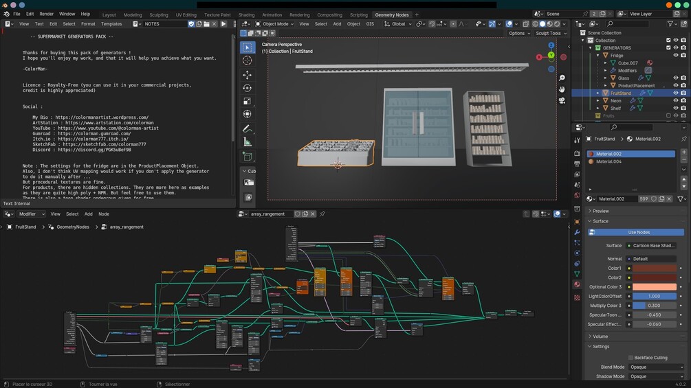Select the Rotate tool in viewport toolbar
This screenshot has height=388, width=691.
point(248,88)
